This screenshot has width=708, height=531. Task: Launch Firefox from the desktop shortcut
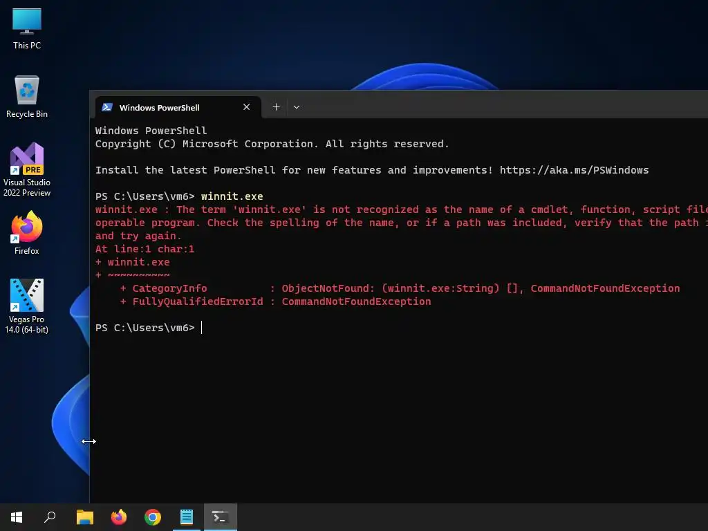[27, 234]
